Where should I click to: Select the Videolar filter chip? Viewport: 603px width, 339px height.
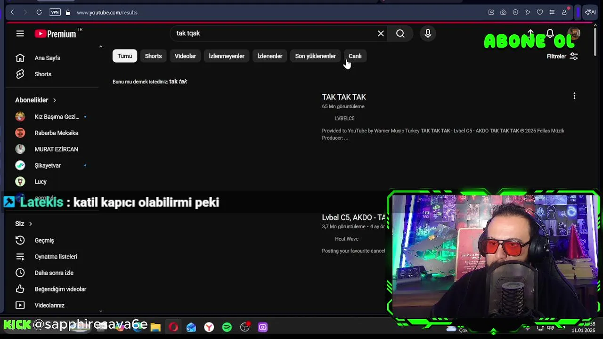[x=185, y=56]
